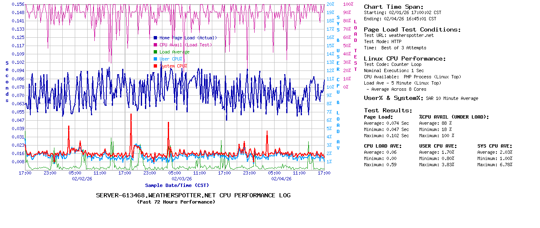Click the weatherspotter.net test URL text
540x228 pixels.
coord(411,35)
